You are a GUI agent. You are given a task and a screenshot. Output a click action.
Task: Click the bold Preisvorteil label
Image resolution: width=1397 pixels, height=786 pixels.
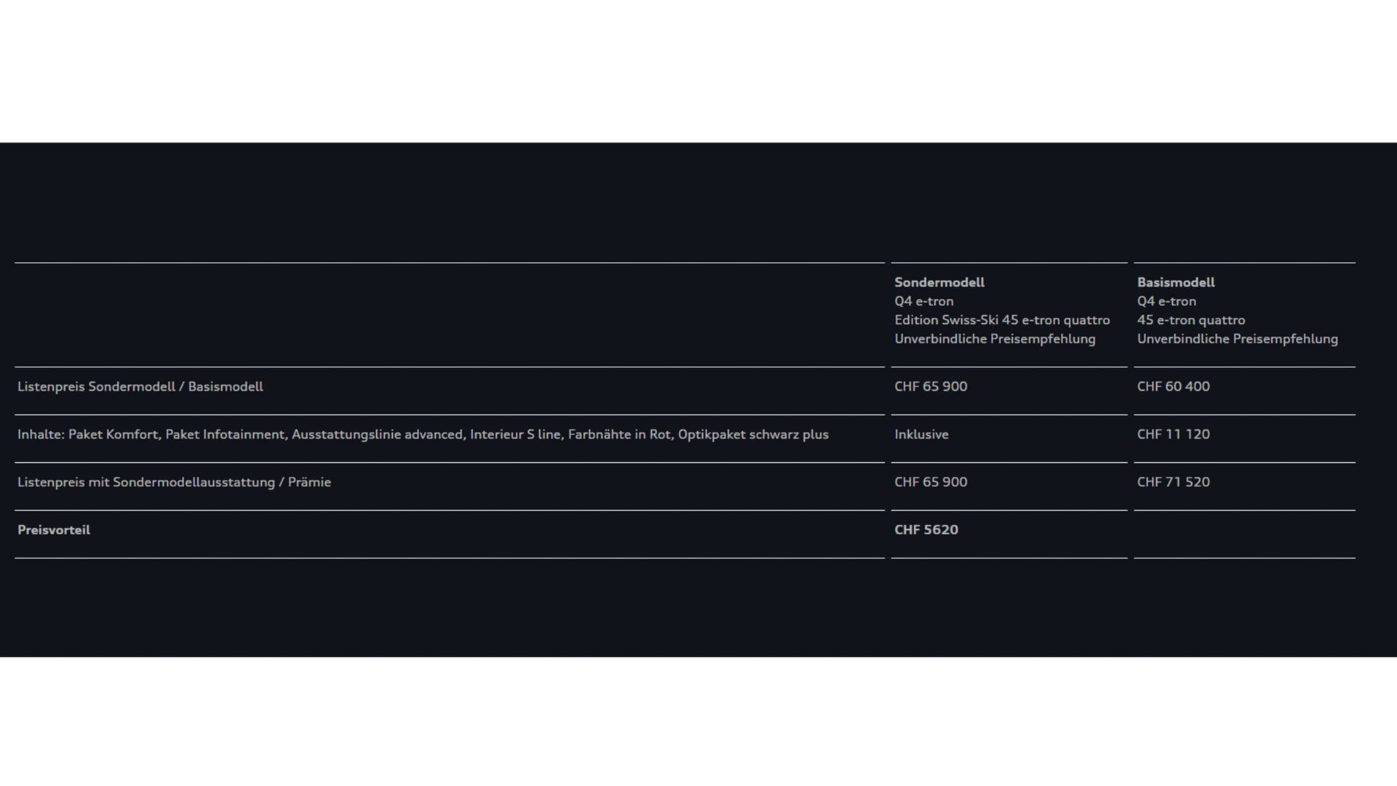pyautogui.click(x=54, y=531)
